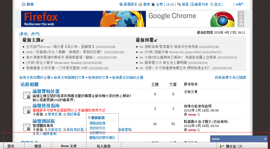Image resolution: width=270 pixels, height=149 pixels.
Task: View latest post icon beside 04:54 sysop
Action: click(198, 130)
